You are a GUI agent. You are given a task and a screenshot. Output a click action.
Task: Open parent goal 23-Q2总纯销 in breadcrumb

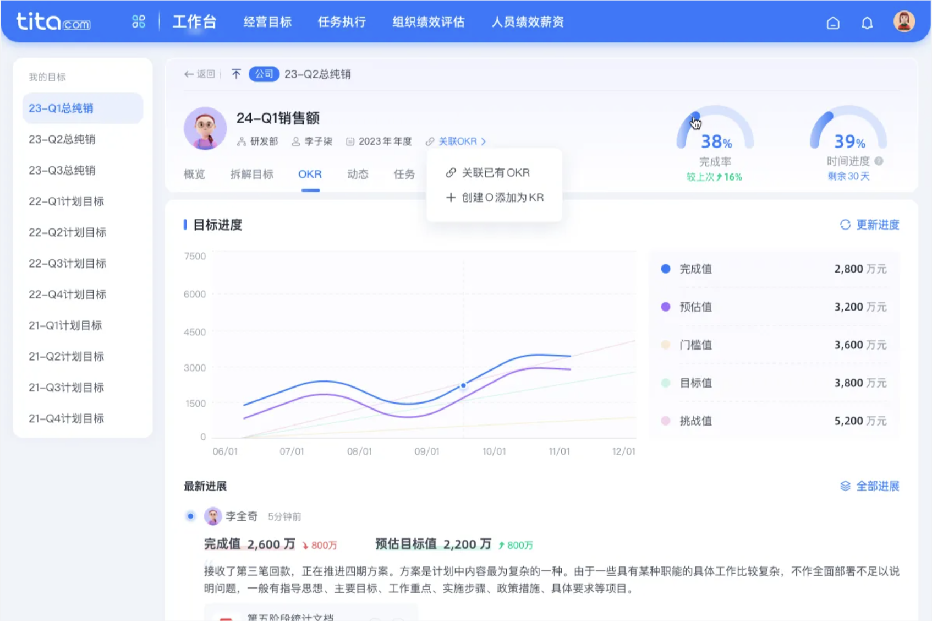click(x=317, y=74)
